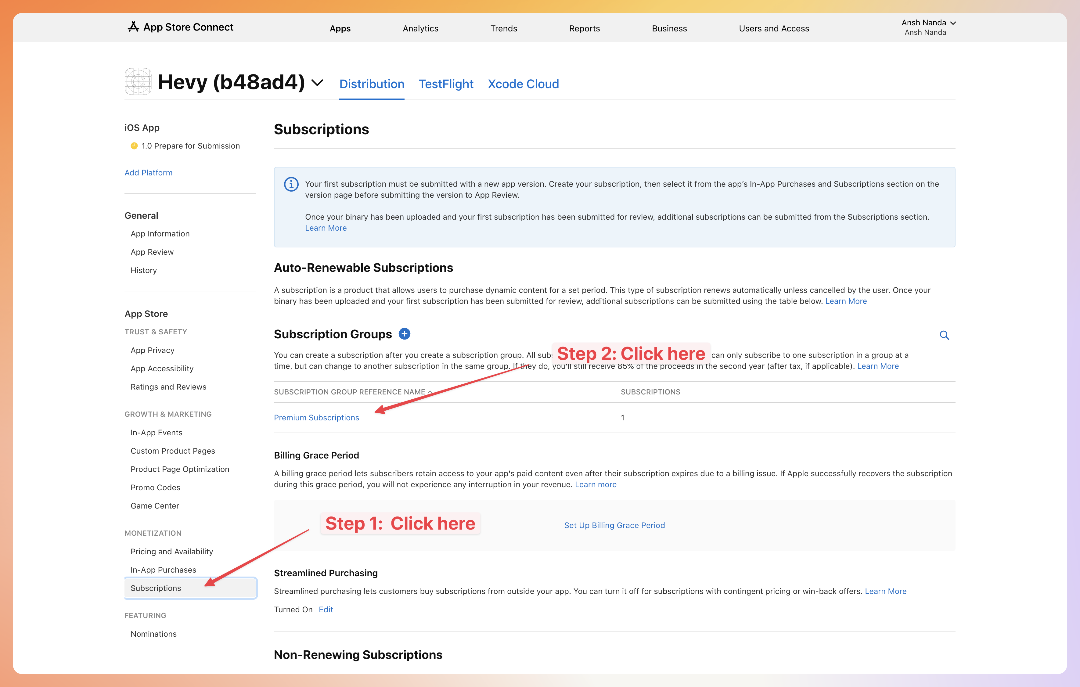
Task: Select Subscriptions in the Monetization sidebar
Action: point(156,588)
